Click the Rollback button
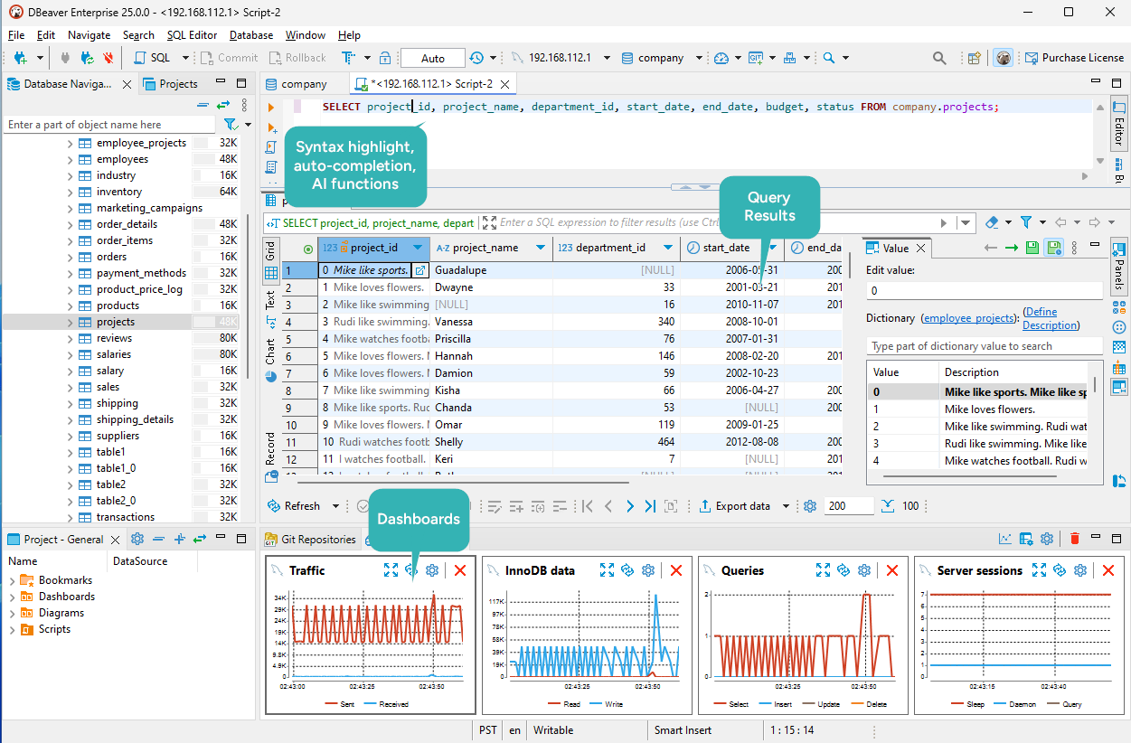Screen dimensions: 1131x743 tap(297, 58)
